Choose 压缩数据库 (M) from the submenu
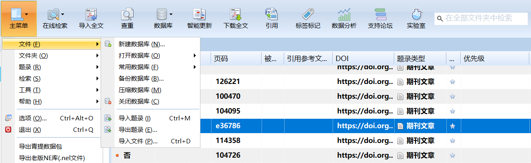This screenshot has height=163, width=531. (150, 90)
